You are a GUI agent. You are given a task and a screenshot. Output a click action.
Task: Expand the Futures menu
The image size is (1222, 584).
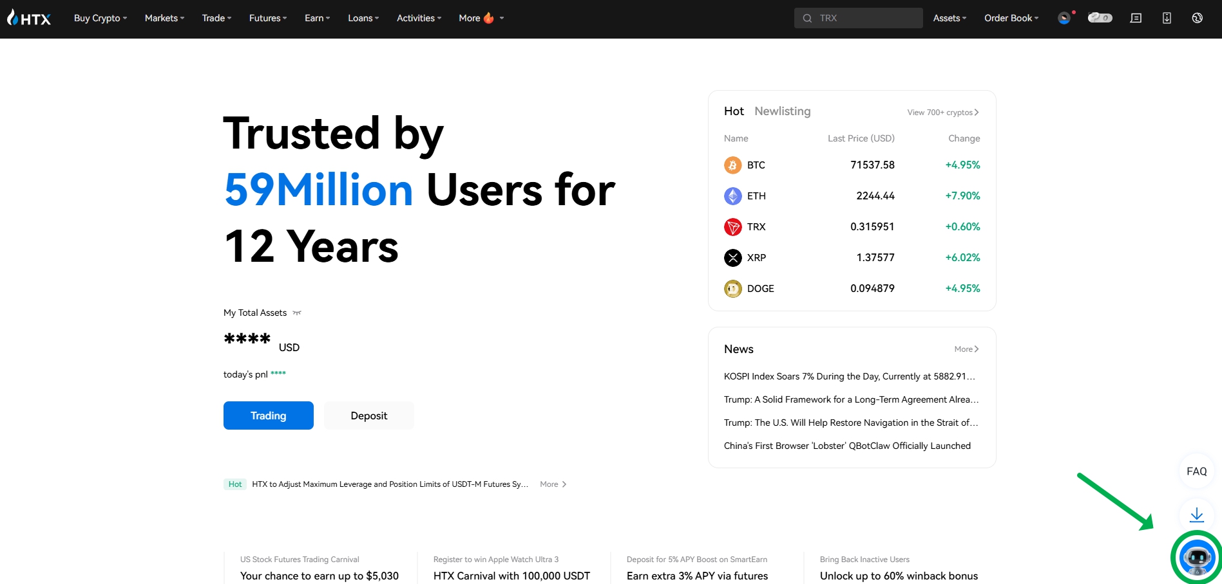tap(268, 18)
